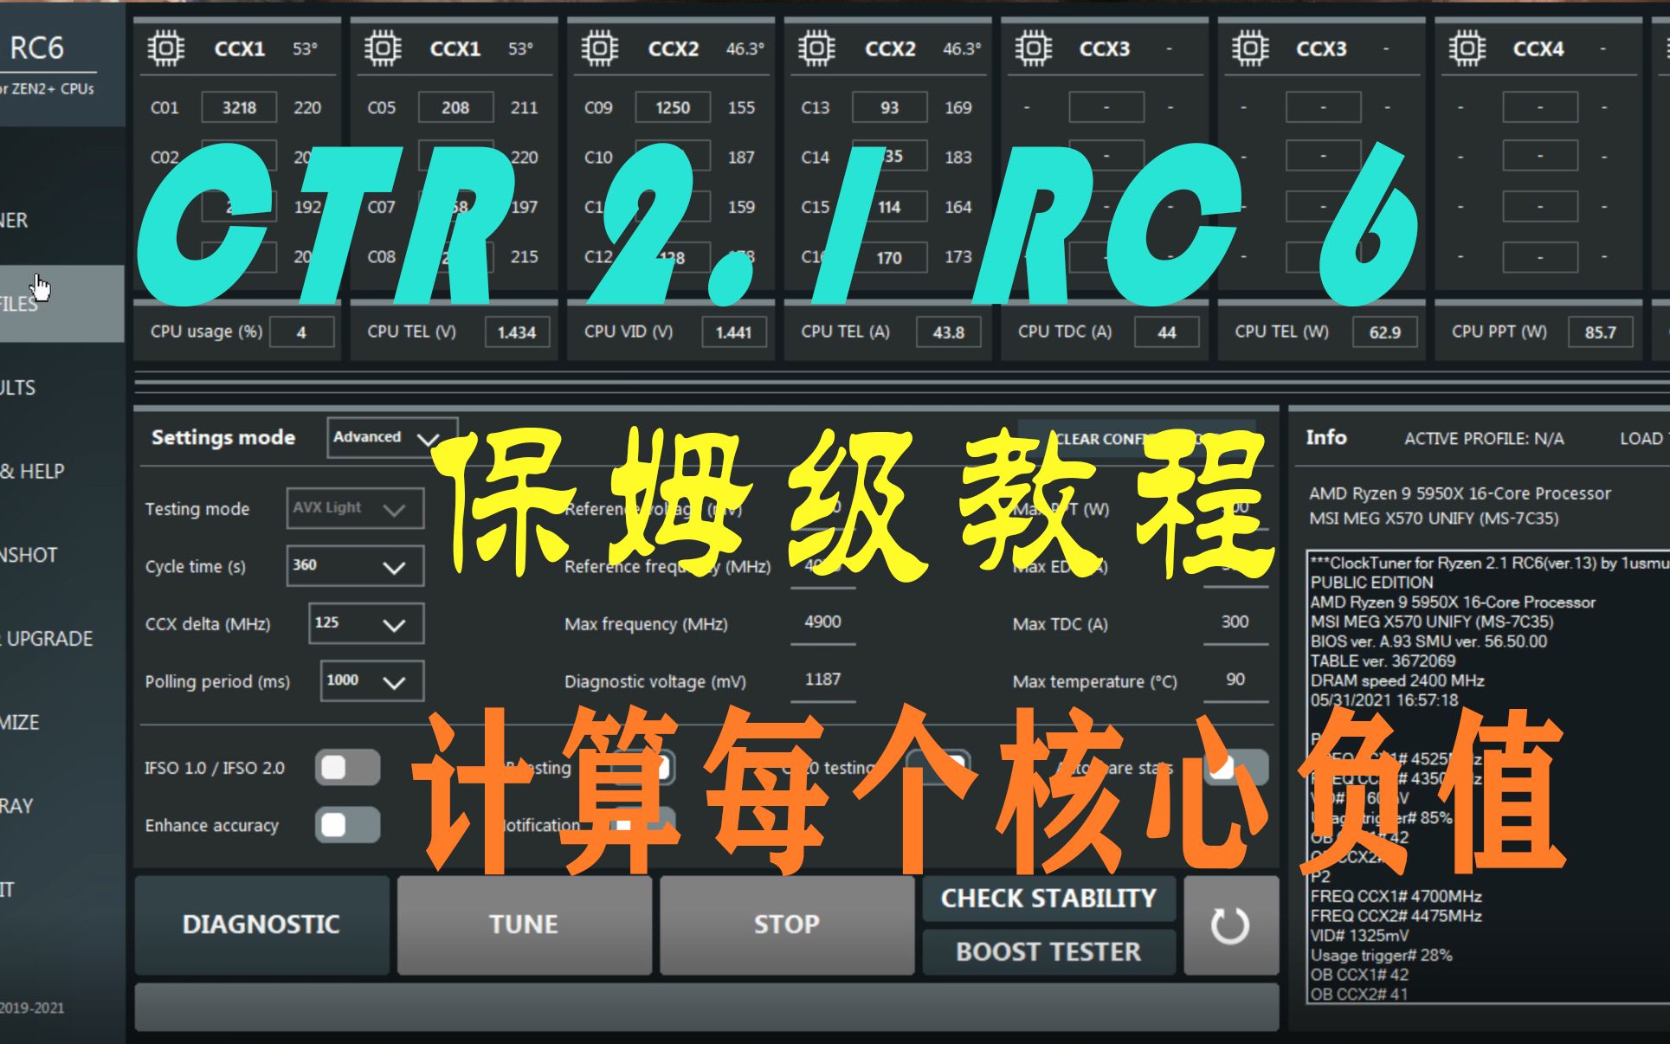1670x1044 pixels.
Task: Click the Max frequency field showing 4900
Action: coord(822,622)
